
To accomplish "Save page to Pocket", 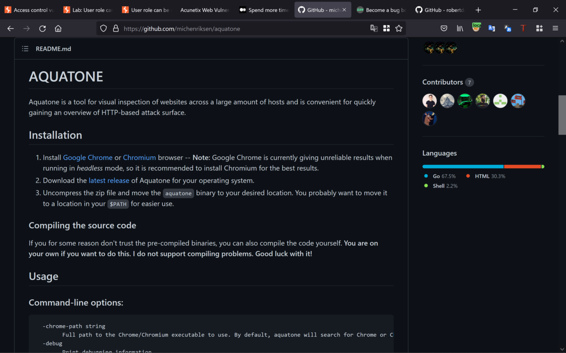I will (444, 29).
